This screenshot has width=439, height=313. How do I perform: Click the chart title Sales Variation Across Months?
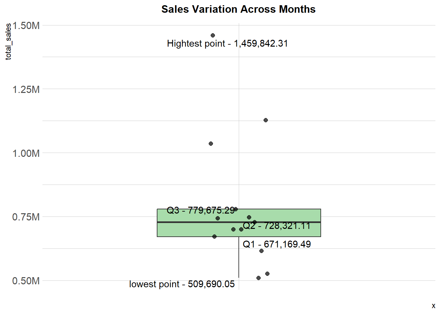(x=238, y=9)
